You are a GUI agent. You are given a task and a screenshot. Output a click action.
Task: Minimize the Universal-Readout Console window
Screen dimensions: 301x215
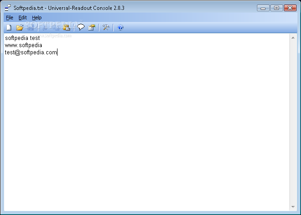pyautogui.click(x=263, y=8)
